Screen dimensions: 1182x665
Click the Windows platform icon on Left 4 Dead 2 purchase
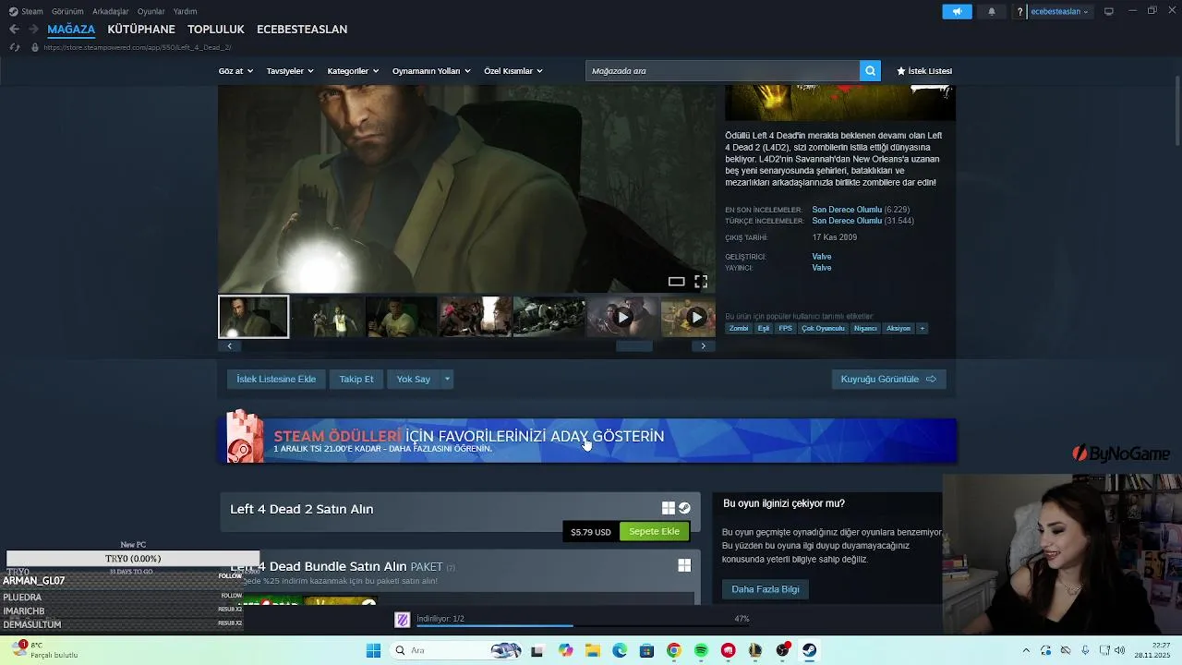pos(669,508)
